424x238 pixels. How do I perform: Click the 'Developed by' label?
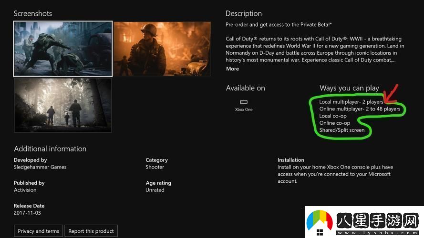pos(31,160)
